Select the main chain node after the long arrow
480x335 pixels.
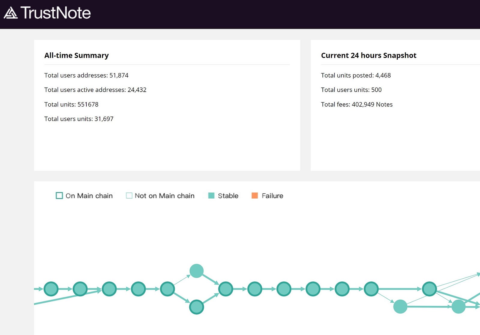pos(429,289)
